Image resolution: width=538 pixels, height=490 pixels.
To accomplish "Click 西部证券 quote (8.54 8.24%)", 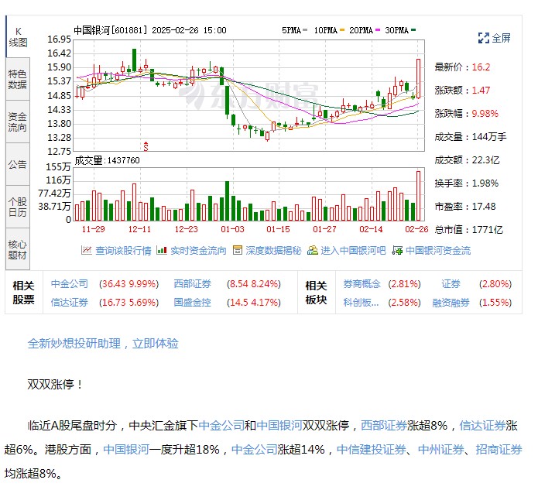I will [x=254, y=284].
